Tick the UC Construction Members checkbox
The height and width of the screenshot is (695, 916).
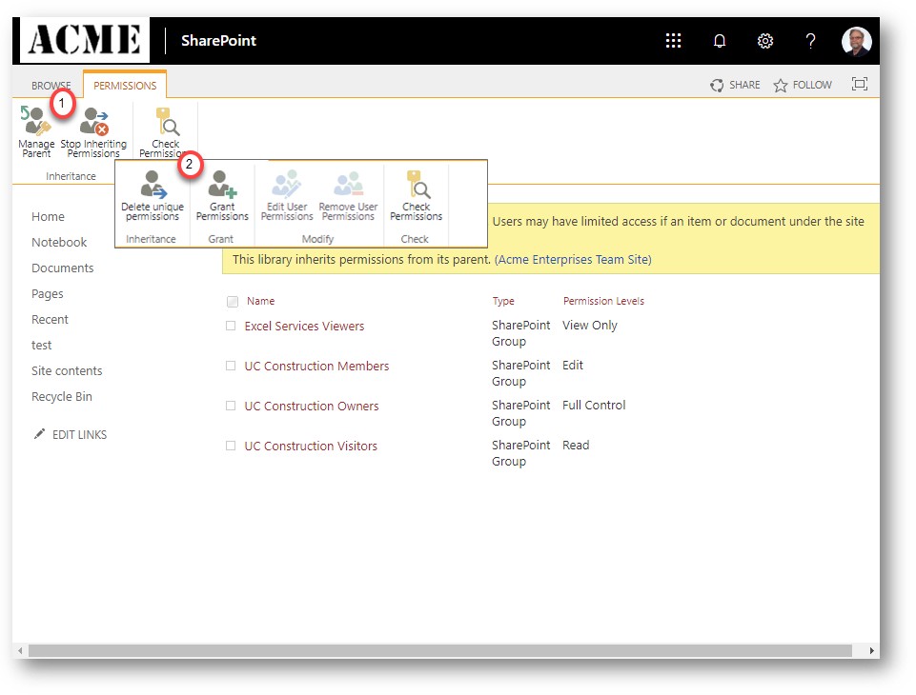[x=231, y=366]
